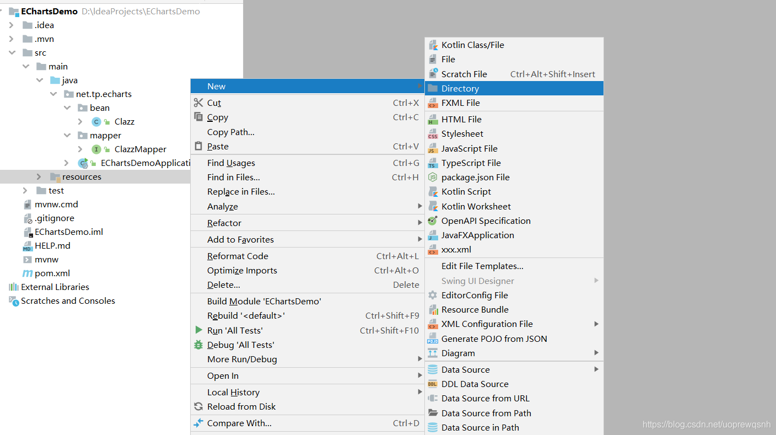Click the xxx.xml template icon
Viewport: 776px width, 435px height.
[x=433, y=250]
